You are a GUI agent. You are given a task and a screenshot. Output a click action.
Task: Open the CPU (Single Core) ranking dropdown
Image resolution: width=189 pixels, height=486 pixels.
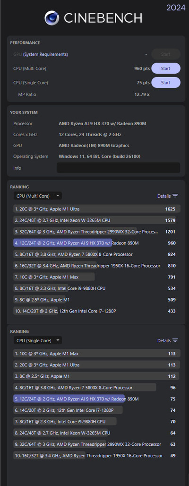pyautogui.click(x=38, y=340)
